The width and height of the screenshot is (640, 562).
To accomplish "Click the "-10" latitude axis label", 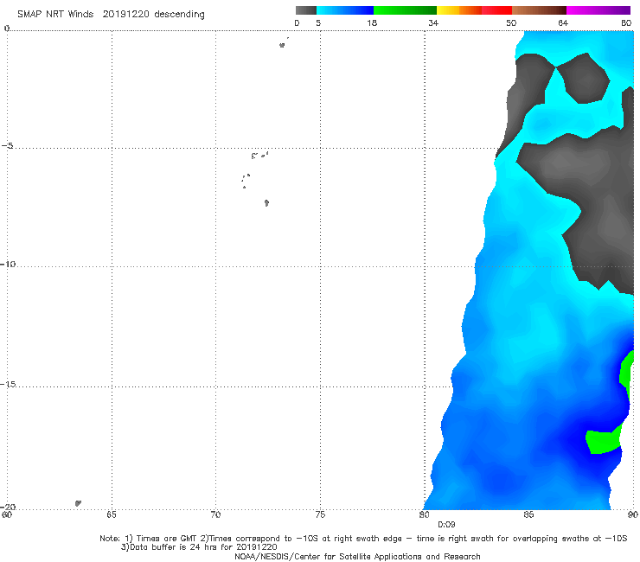I will (8, 264).
